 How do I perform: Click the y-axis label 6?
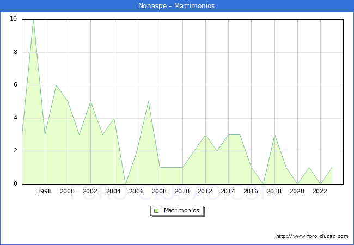(x=15, y=85)
